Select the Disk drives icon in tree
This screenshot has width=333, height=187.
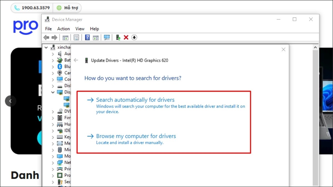click(60, 86)
